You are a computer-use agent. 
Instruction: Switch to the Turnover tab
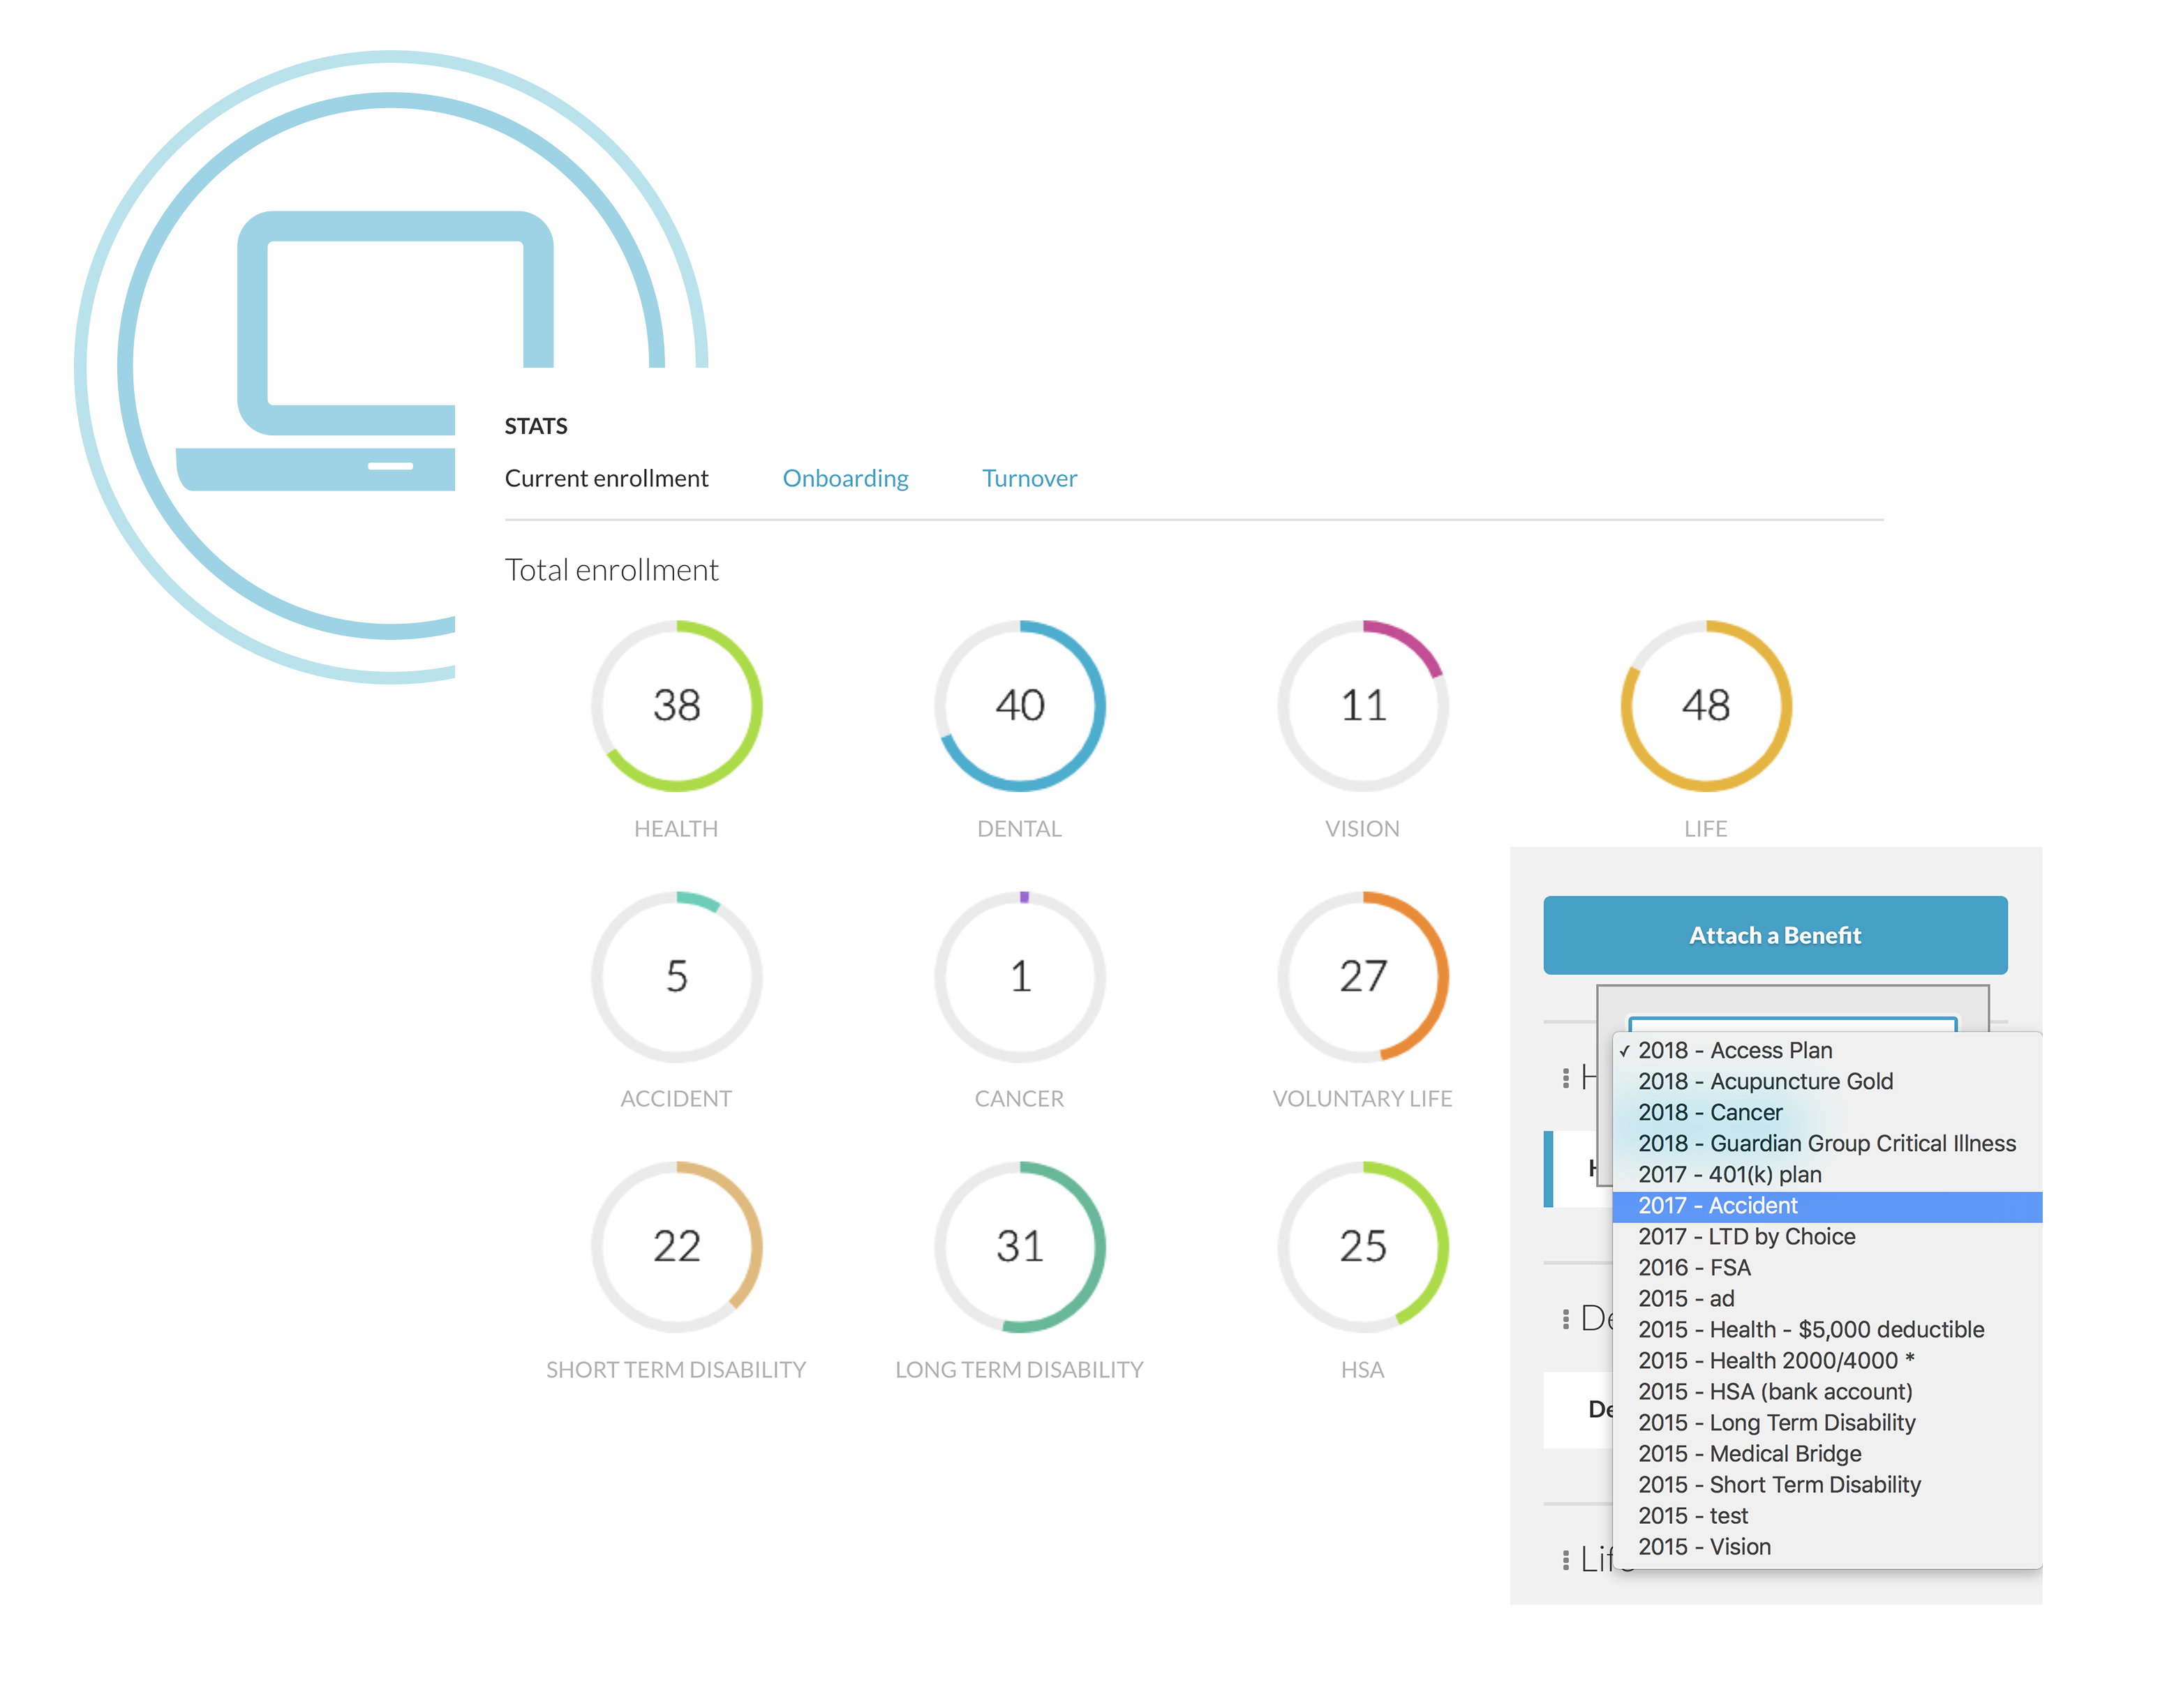[x=1029, y=478]
